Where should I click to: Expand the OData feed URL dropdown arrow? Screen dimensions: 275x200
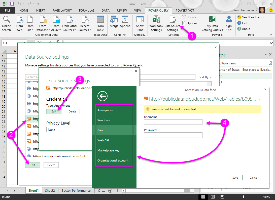click(259, 99)
